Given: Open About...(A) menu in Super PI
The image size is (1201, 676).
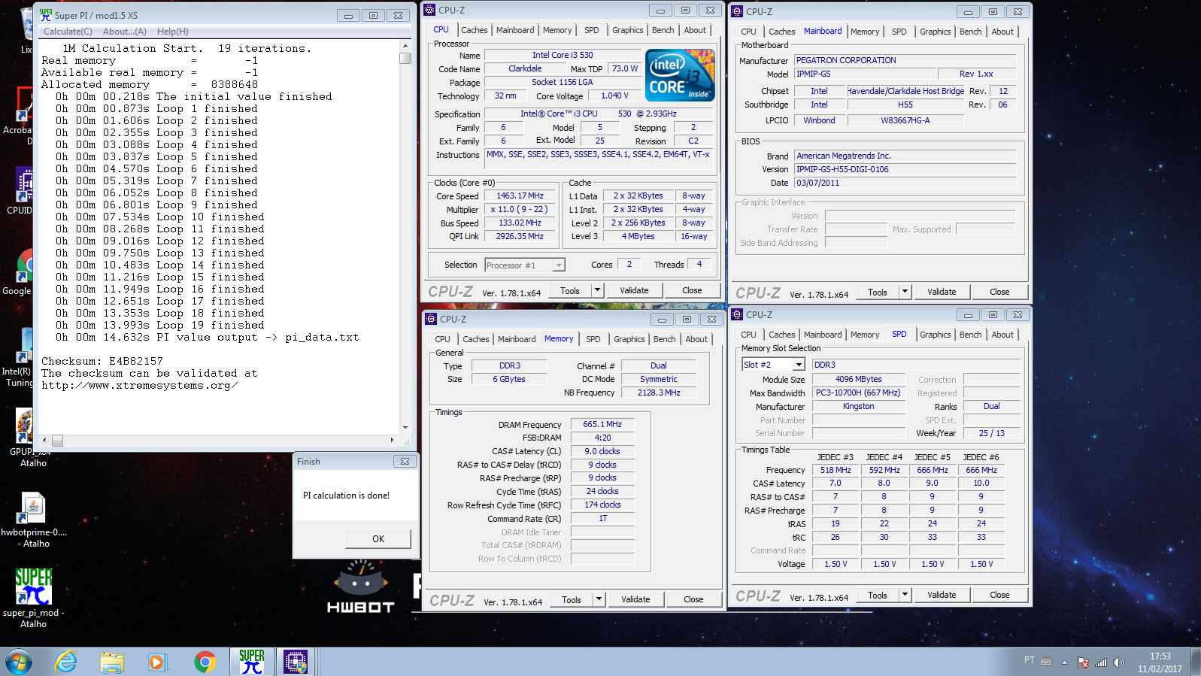Looking at the screenshot, I should click(125, 32).
